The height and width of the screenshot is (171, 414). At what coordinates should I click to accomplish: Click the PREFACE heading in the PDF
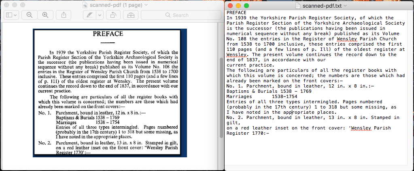tap(108, 33)
